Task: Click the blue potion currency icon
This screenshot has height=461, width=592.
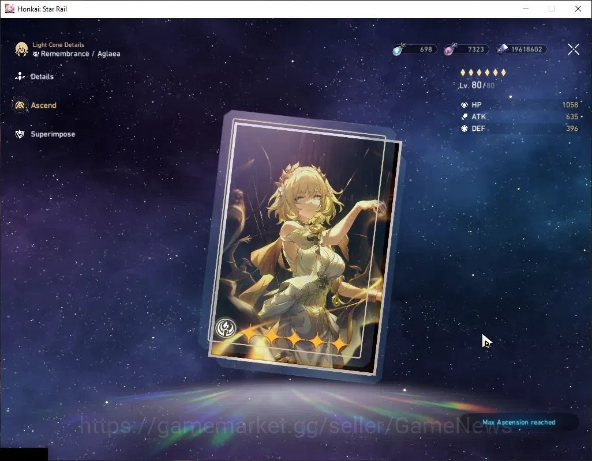Action: 398,49
